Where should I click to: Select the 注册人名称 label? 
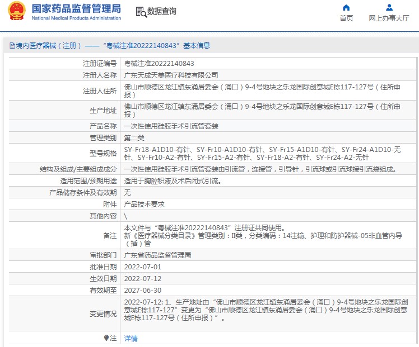[100, 75]
